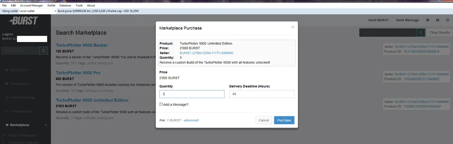Click the marketplace search magnifier icon
Image resolution: width=453 pixels, height=144 pixels.
421,32
